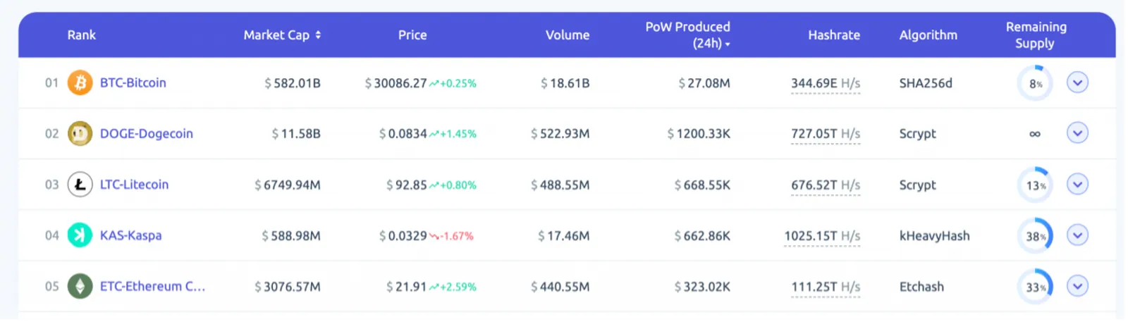This screenshot has height=322, width=1128.
Task: Click Kaspa market cap $588.98M
Action: pyautogui.click(x=291, y=236)
